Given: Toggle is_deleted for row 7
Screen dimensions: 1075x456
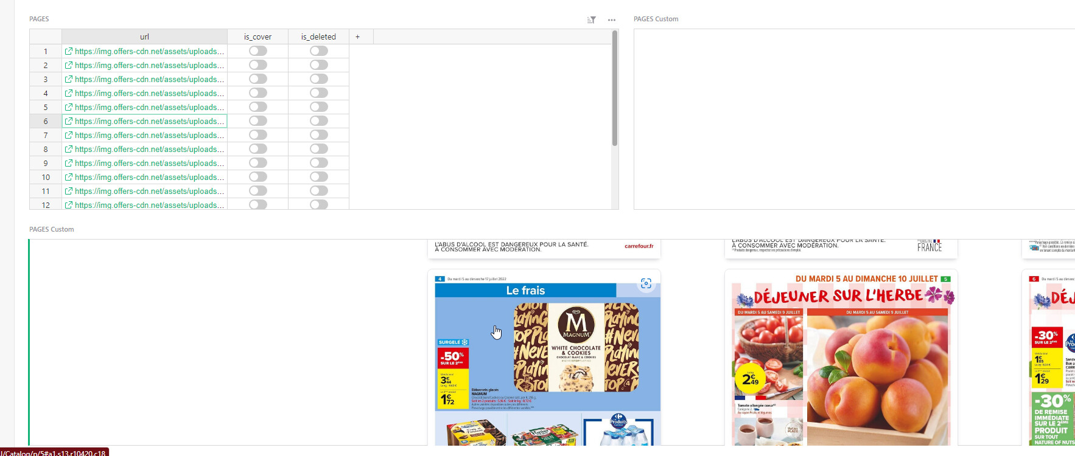Looking at the screenshot, I should pos(319,135).
